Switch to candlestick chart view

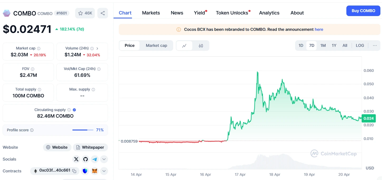(x=201, y=46)
